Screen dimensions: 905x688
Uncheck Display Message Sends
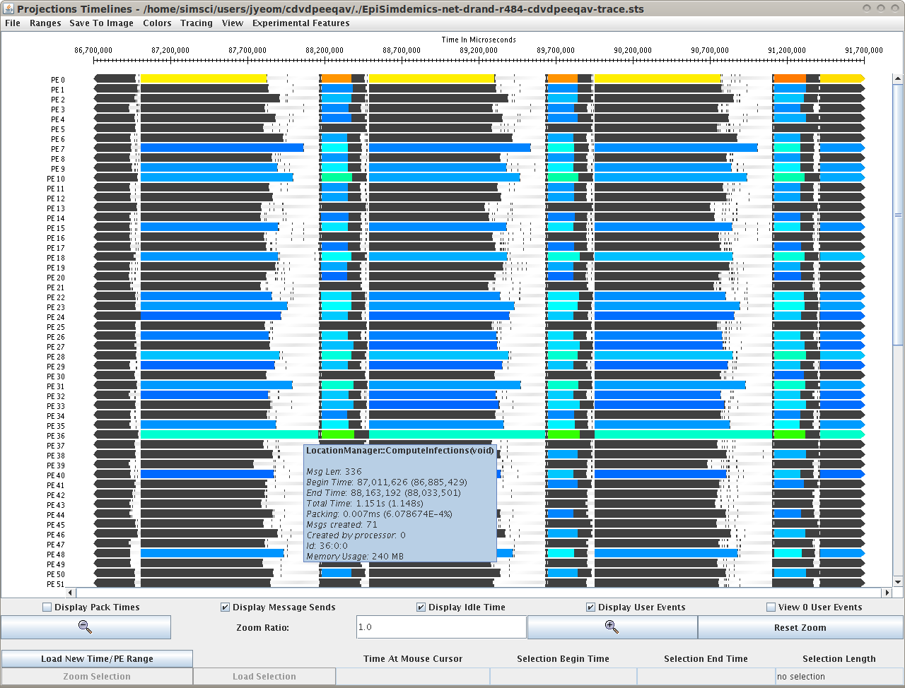(x=226, y=607)
